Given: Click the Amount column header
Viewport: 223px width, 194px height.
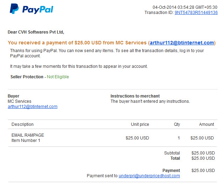Looking at the screenshot, I should pos(207,124).
